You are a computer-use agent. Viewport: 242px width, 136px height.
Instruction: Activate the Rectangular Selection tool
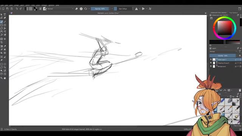coord(2,64)
